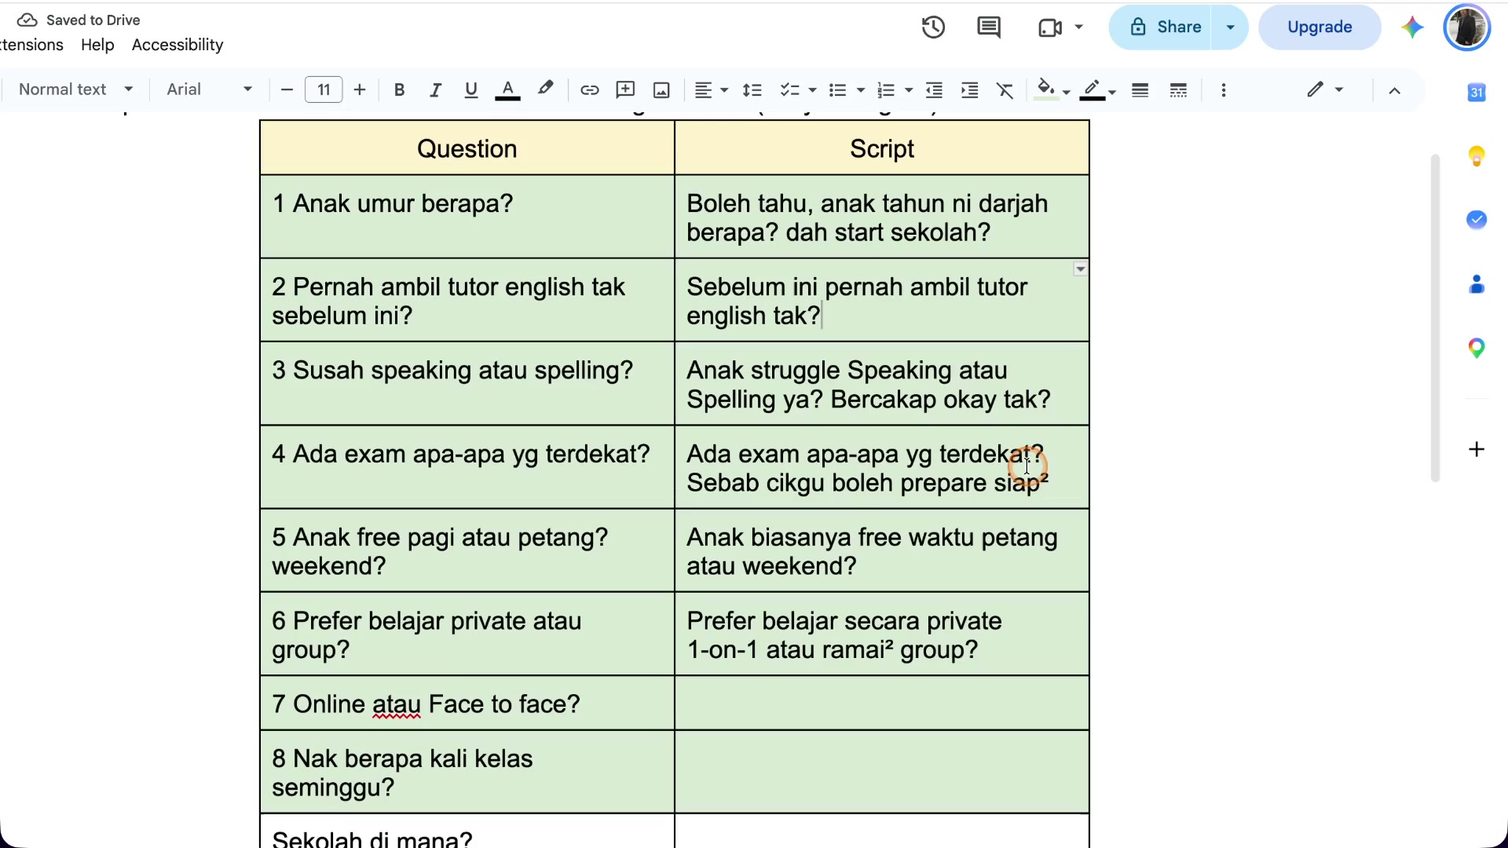Click the Google account profile picture

1467,27
